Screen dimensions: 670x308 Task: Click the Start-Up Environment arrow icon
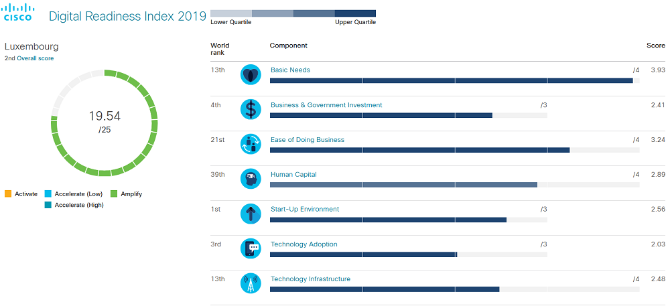coord(251,214)
